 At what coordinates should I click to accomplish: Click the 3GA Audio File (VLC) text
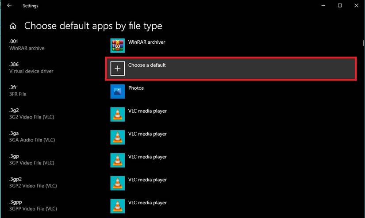click(32, 140)
